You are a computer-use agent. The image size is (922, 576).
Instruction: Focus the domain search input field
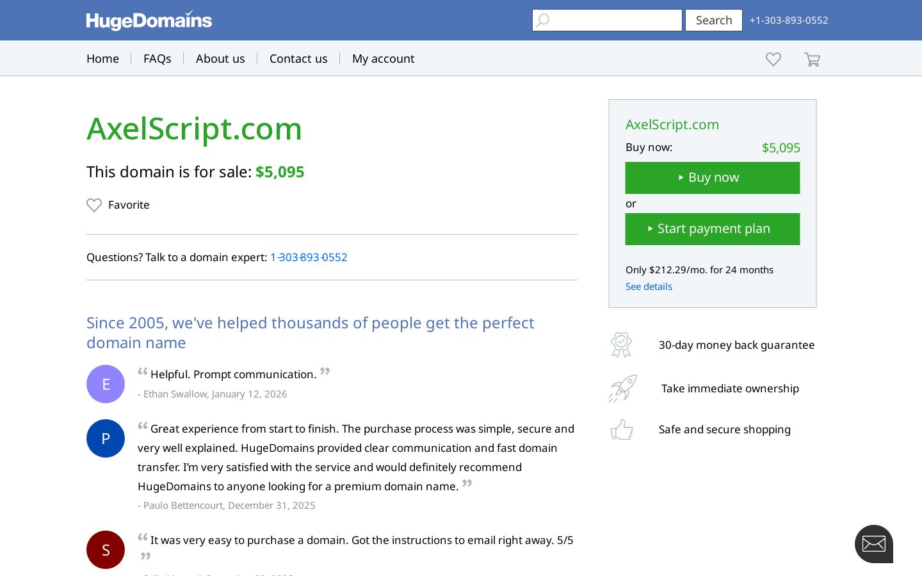click(607, 20)
